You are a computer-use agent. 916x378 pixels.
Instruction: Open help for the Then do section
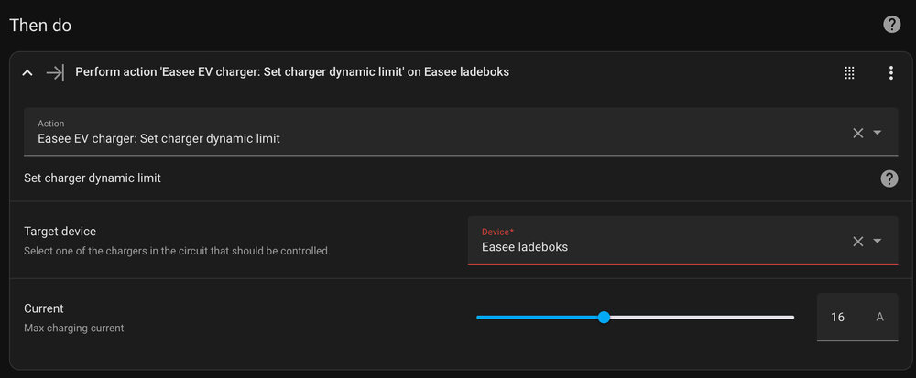tap(891, 25)
